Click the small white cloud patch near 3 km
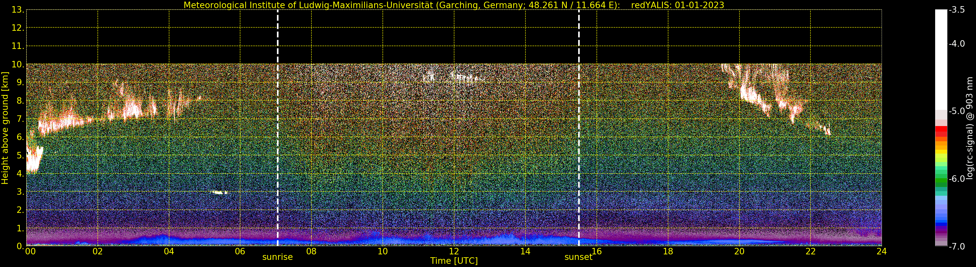The height and width of the screenshot is (267, 976). [x=220, y=192]
